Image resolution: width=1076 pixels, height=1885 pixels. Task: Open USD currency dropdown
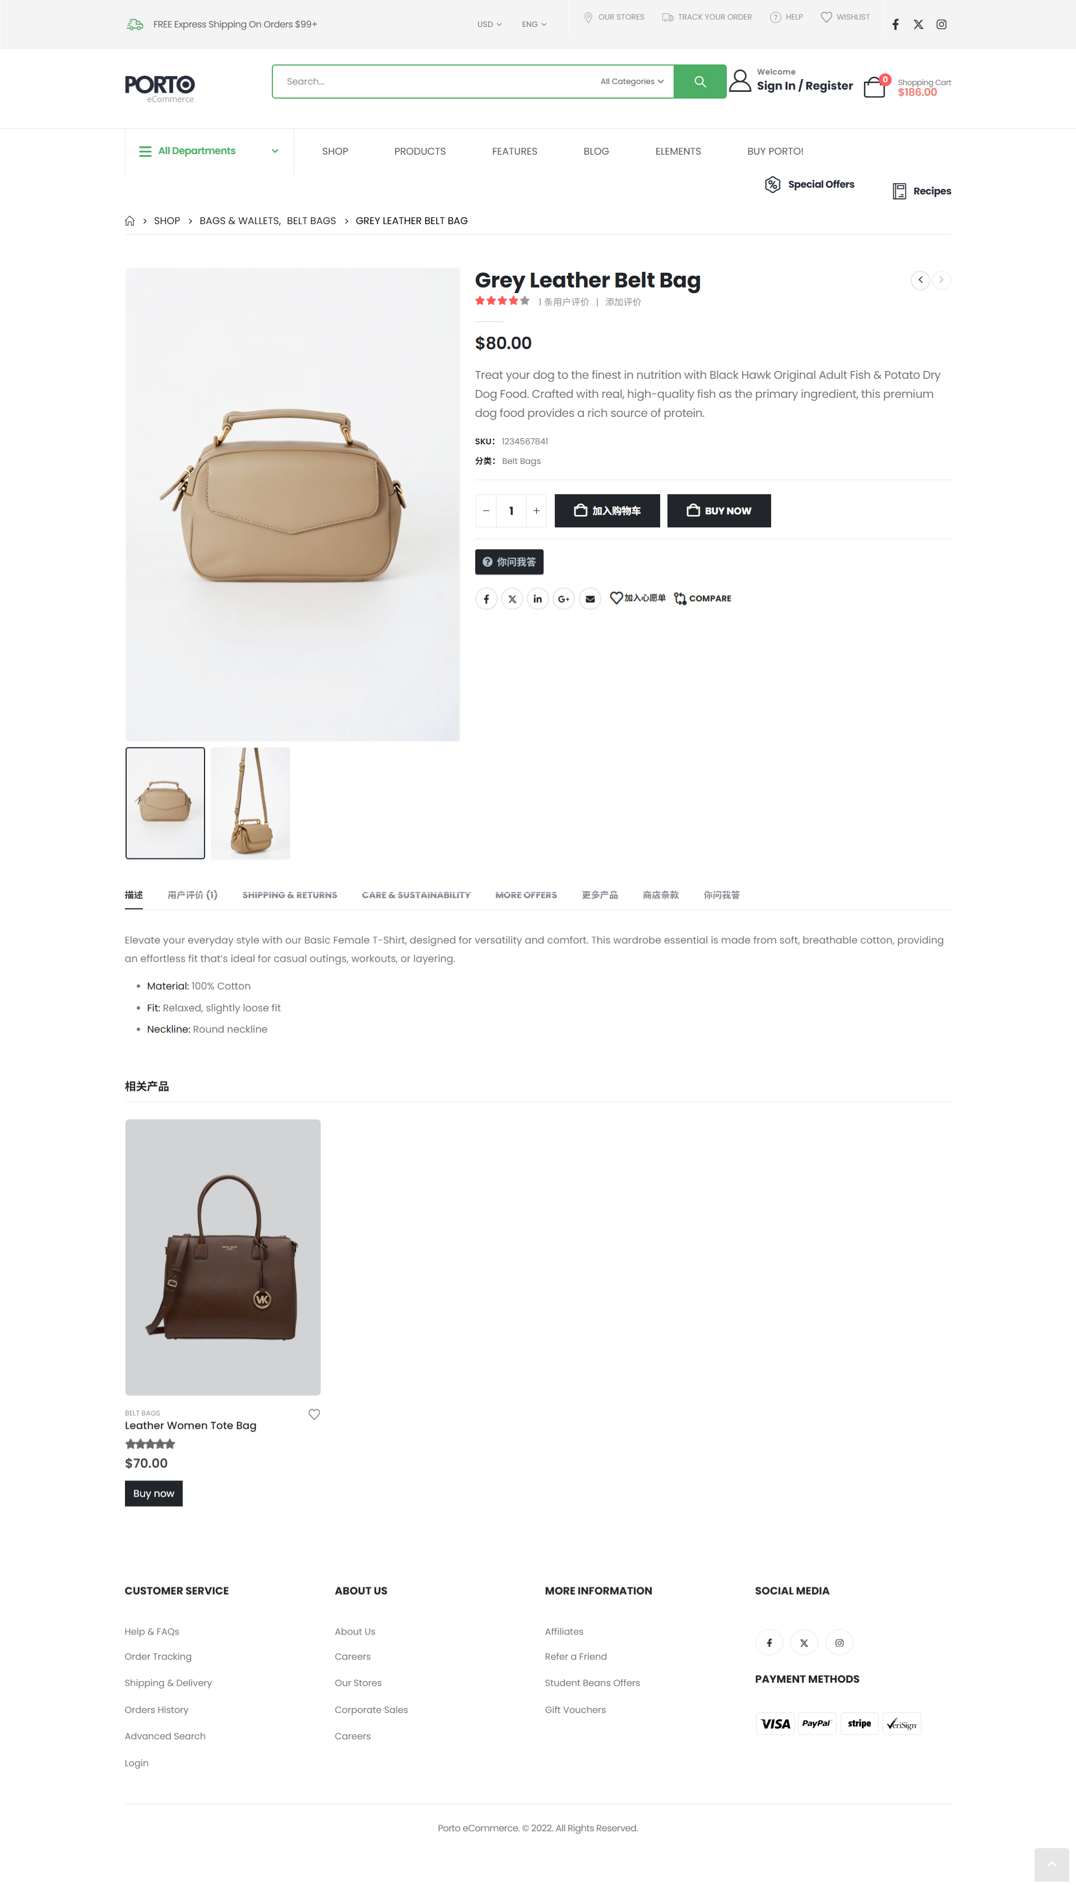tap(489, 25)
